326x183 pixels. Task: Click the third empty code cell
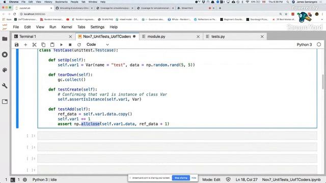[177, 159]
